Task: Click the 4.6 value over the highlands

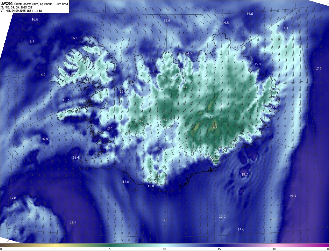Action: point(186,87)
